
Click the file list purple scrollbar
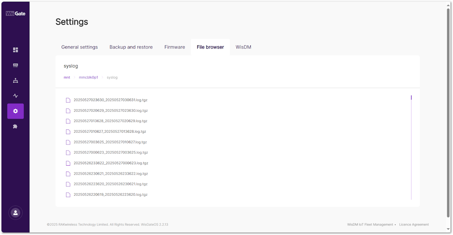coord(411,98)
